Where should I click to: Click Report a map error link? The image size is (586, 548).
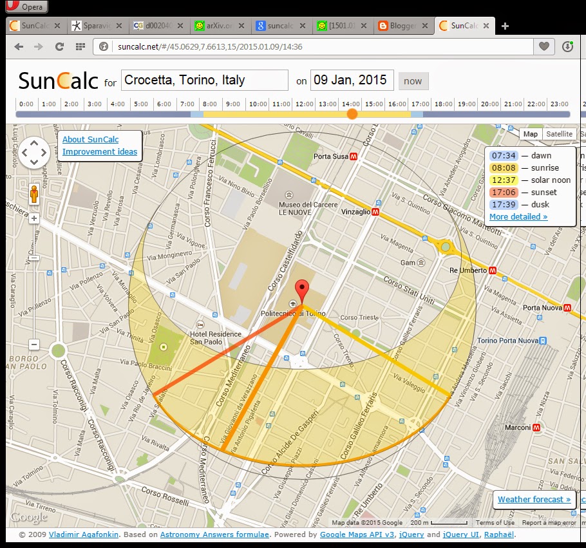(549, 523)
